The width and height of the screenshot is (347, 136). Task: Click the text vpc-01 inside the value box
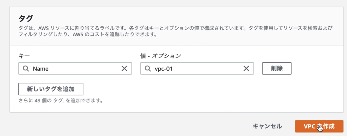tap(164, 69)
